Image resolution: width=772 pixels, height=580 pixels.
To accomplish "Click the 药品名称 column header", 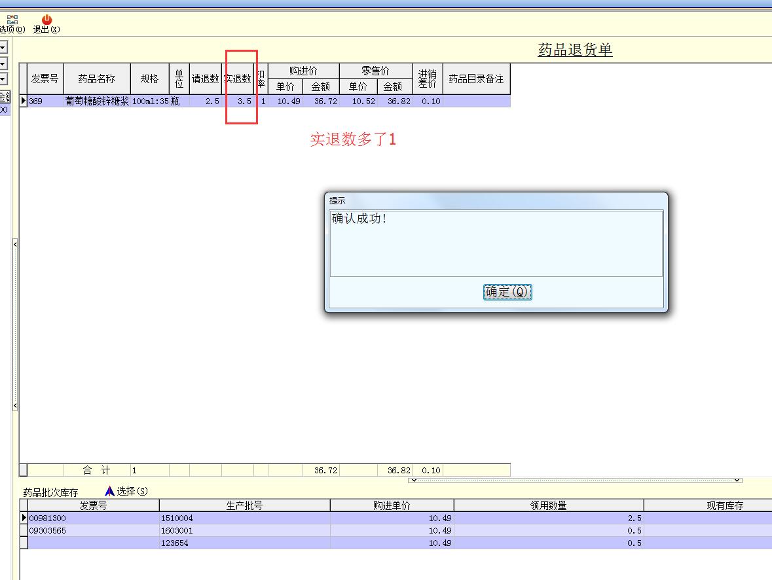I will [96, 79].
